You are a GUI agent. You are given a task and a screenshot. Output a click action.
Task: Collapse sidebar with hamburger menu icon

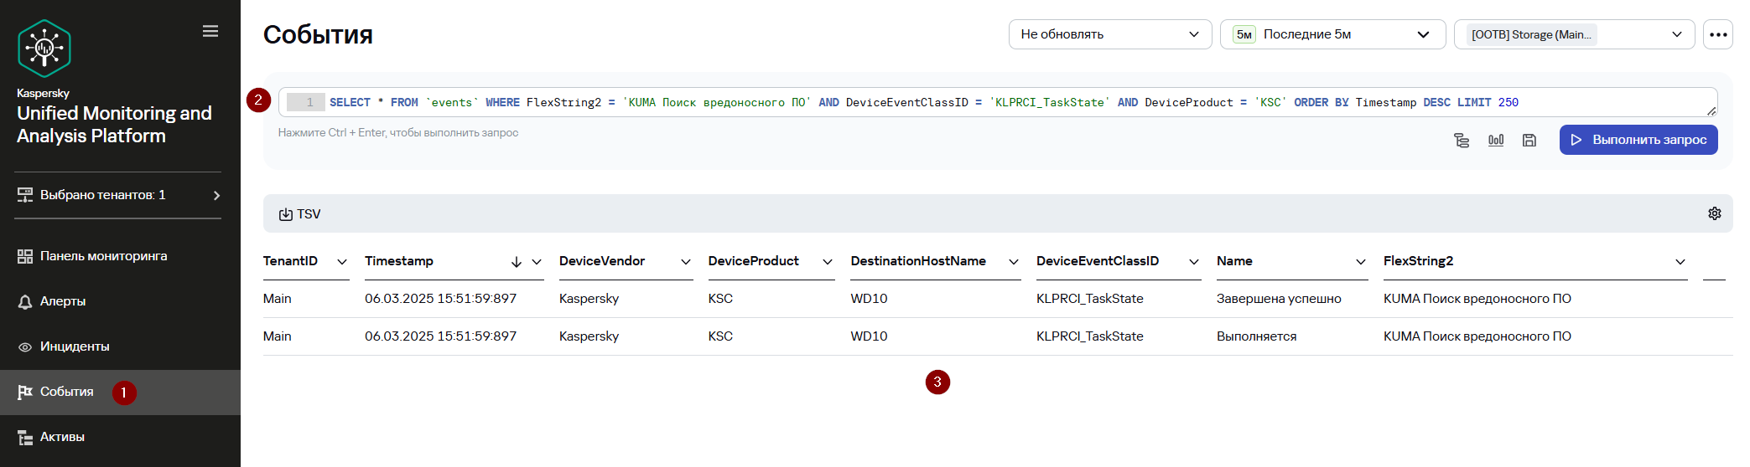click(210, 31)
